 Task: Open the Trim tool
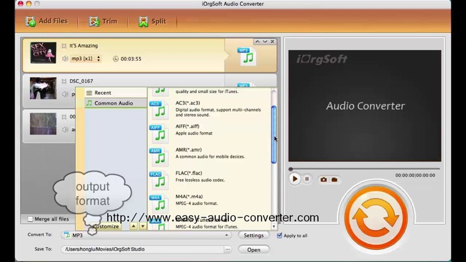(103, 21)
